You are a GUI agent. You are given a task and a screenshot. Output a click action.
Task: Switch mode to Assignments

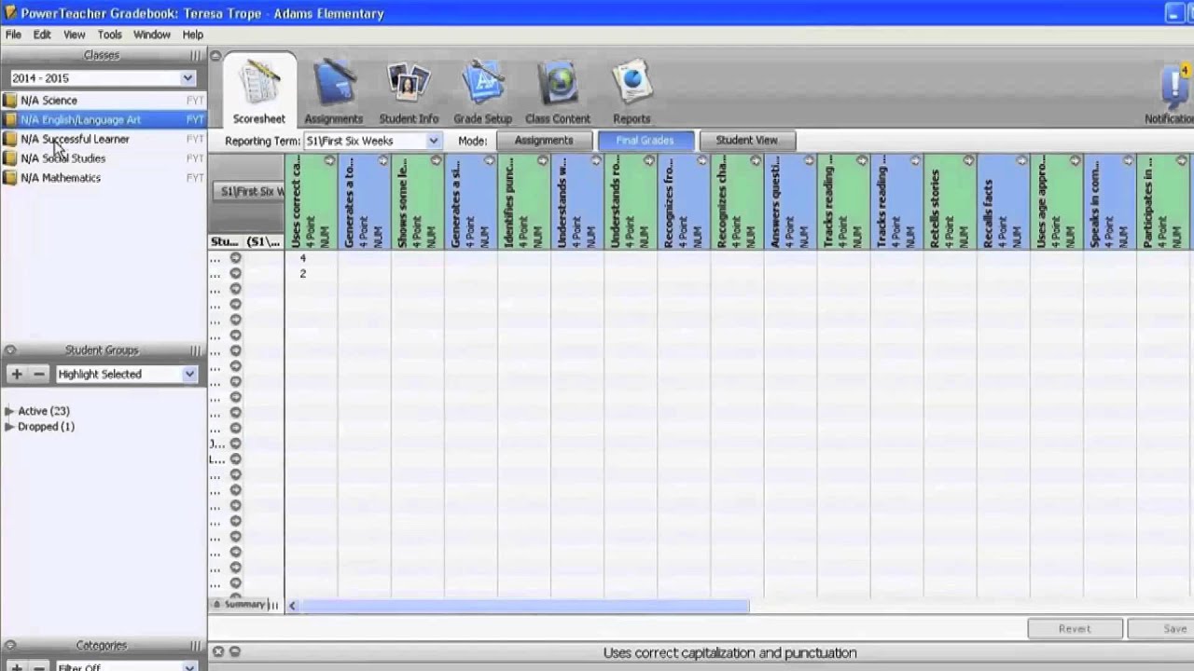pyautogui.click(x=544, y=141)
